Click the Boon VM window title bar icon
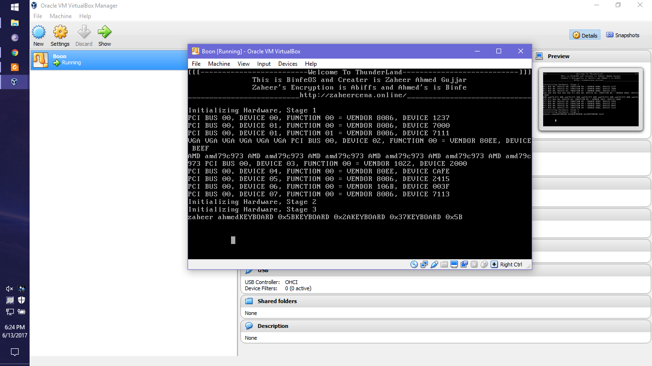652x366 pixels. [x=196, y=51]
